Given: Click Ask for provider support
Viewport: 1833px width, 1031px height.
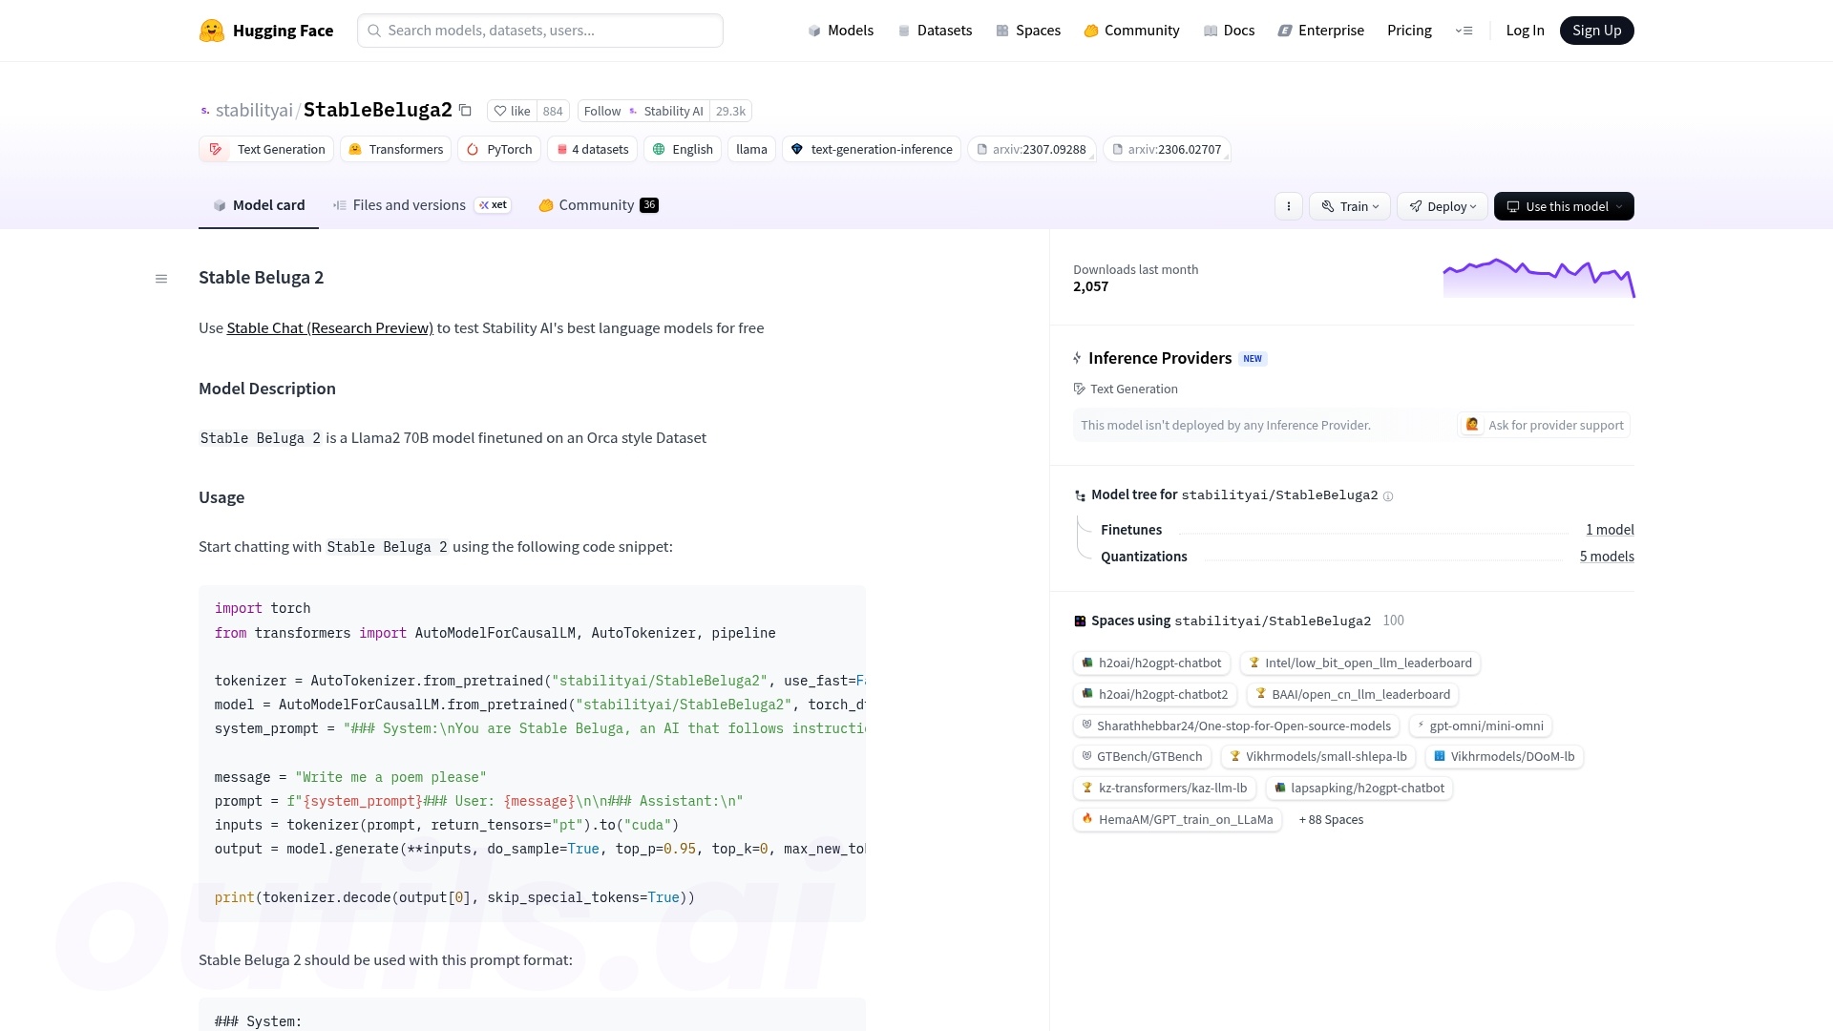Looking at the screenshot, I should pos(1544,425).
